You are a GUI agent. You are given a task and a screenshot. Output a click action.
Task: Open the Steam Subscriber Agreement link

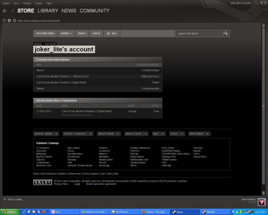[x=101, y=184]
